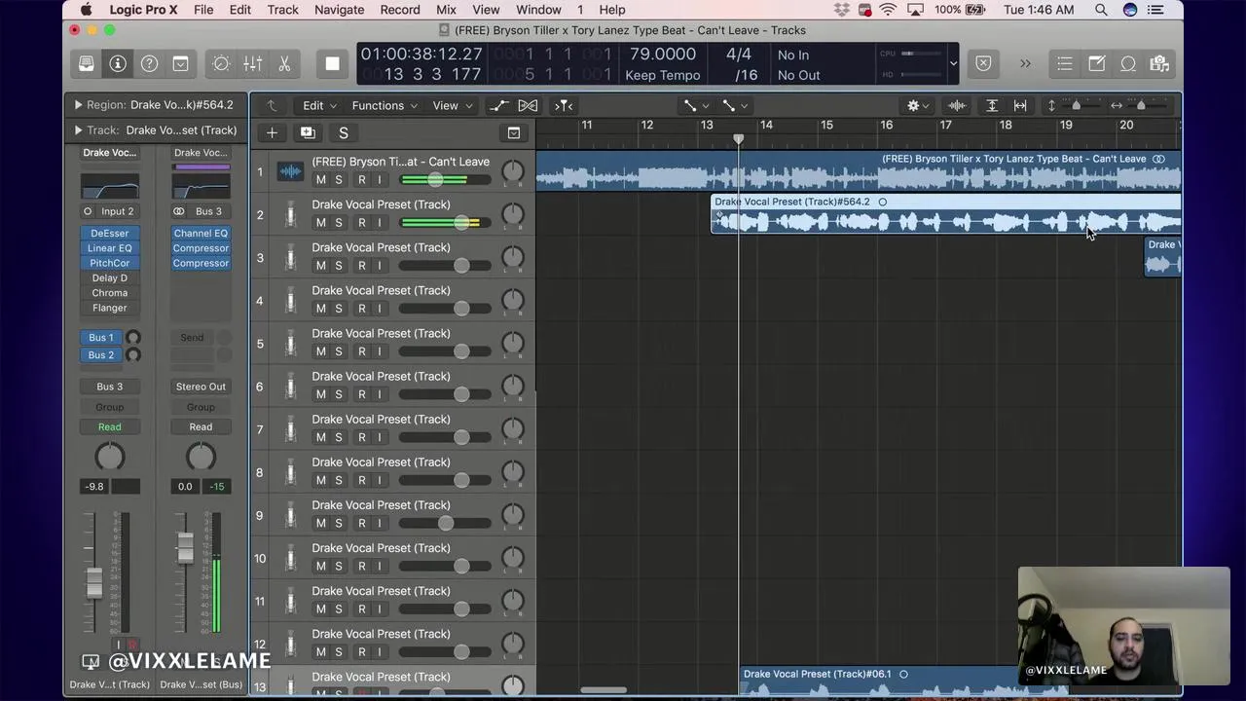Open the DeEsser plugin slot
Viewport: 1246px width, 701px height.
pyautogui.click(x=109, y=233)
